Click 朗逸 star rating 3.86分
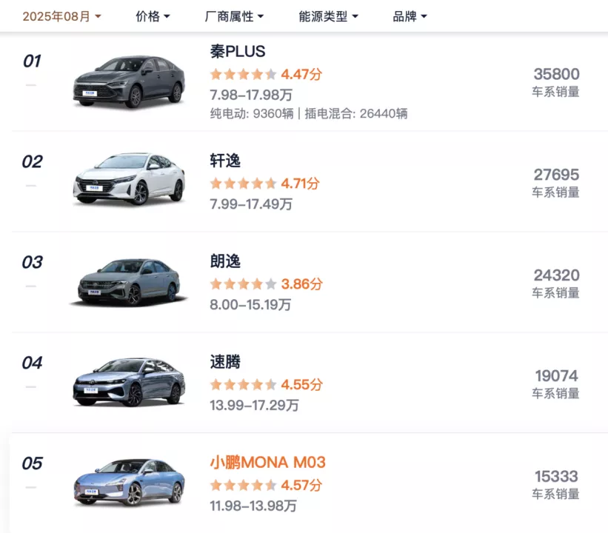 coord(265,284)
